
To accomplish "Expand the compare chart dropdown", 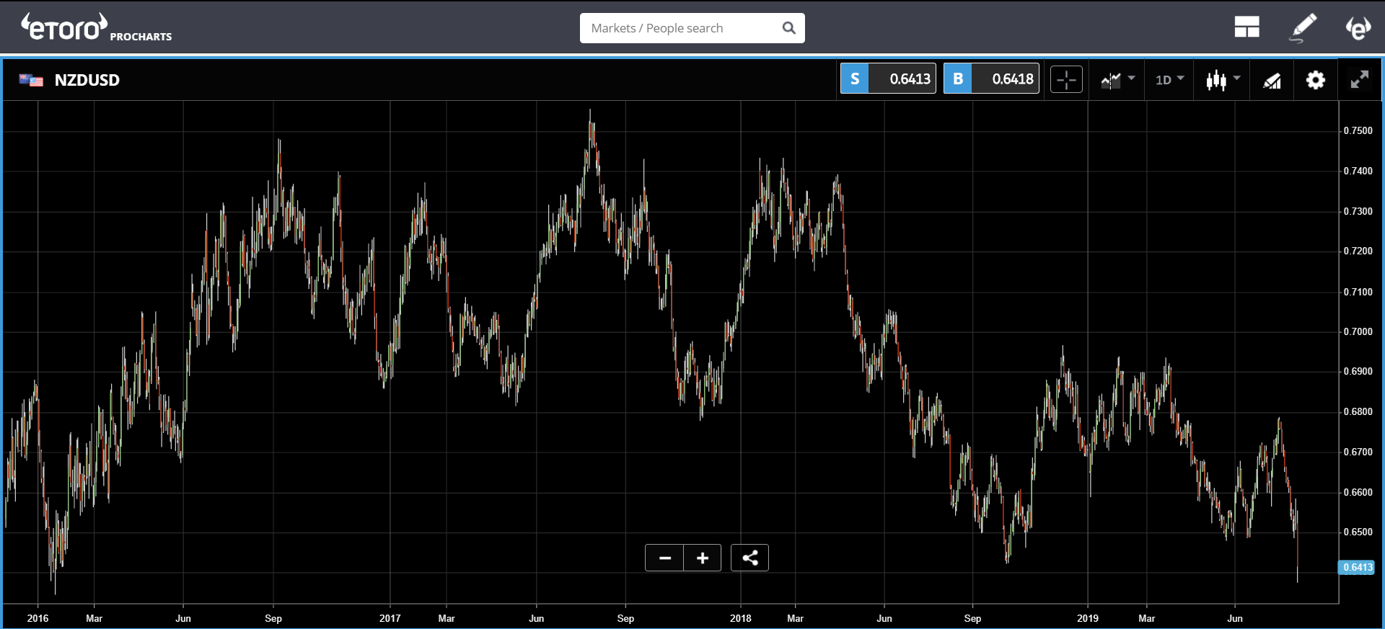I will (1117, 79).
